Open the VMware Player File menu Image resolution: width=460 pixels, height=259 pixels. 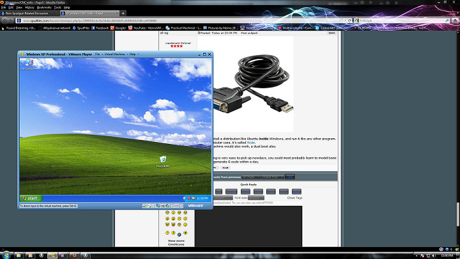pos(98,54)
